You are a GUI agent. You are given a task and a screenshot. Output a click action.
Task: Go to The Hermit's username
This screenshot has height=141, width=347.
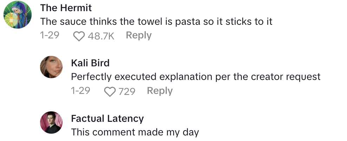(66, 7)
